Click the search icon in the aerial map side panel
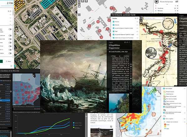The image size is (187, 137). 9,11
